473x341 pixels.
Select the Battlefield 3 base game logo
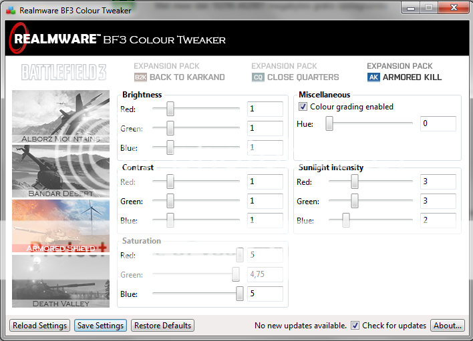pos(63,72)
